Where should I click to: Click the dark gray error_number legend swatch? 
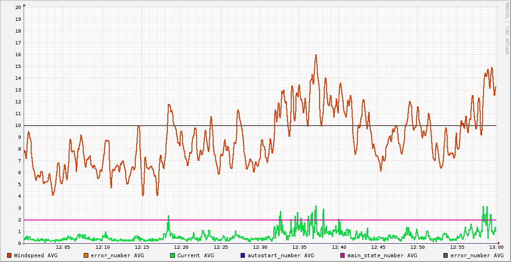(x=446, y=255)
